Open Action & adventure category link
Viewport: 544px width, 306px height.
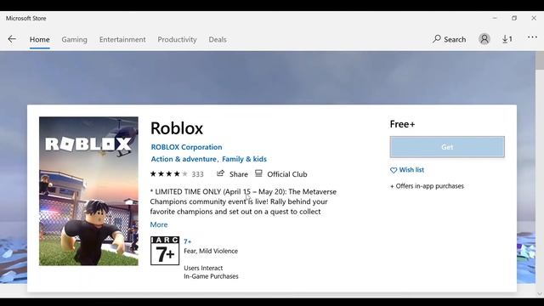click(x=184, y=159)
